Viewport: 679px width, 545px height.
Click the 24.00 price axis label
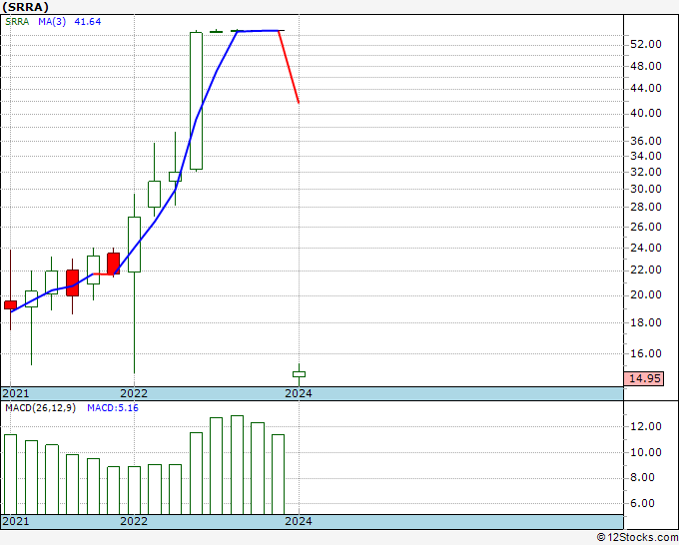(645, 248)
